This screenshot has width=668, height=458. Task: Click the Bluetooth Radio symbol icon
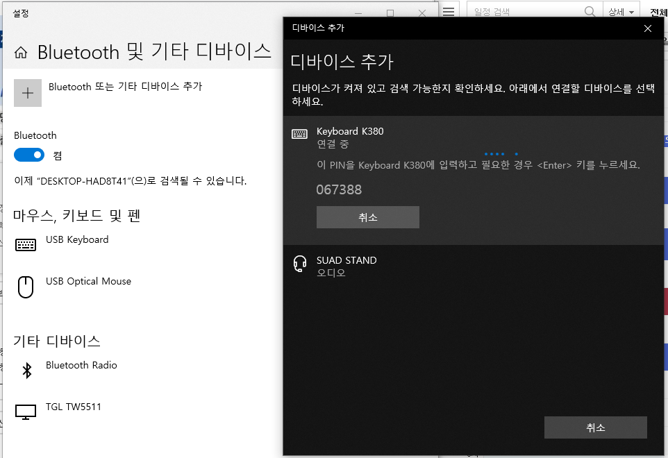(27, 371)
